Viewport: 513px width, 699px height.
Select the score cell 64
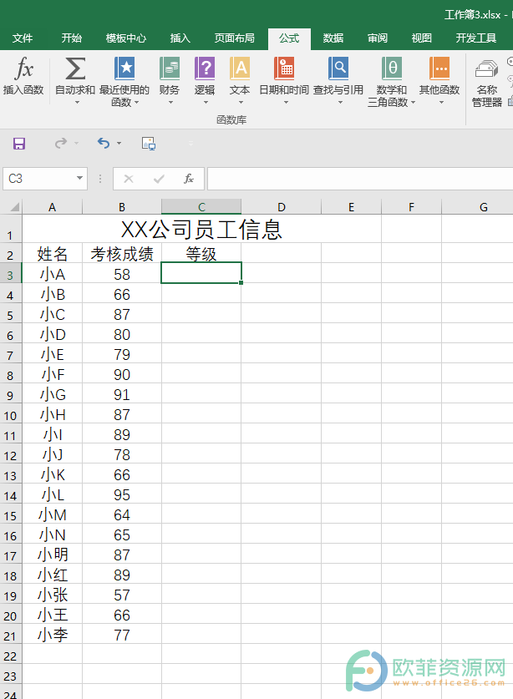tap(122, 514)
